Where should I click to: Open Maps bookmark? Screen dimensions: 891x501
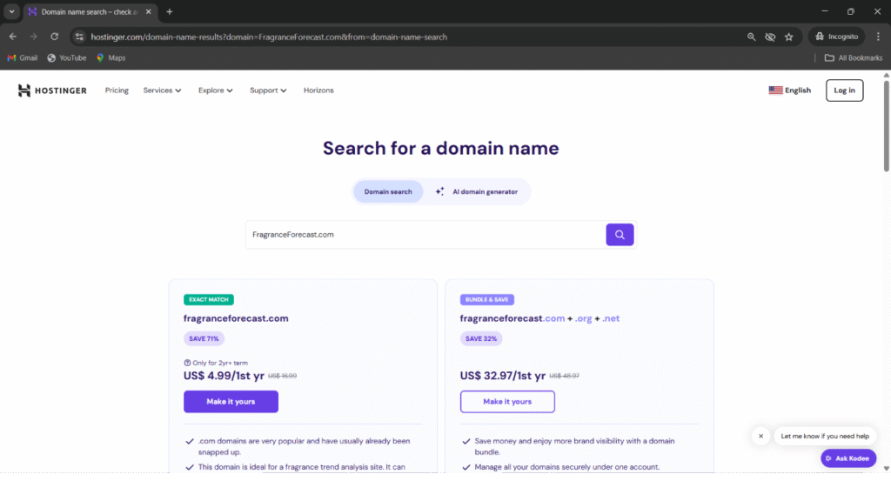[111, 58]
